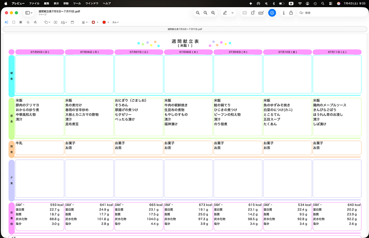Image resolution: width=369 pixels, height=238 pixels.
Task: Open the signature dropdown
Action: pyautogui.click(x=64, y=22)
